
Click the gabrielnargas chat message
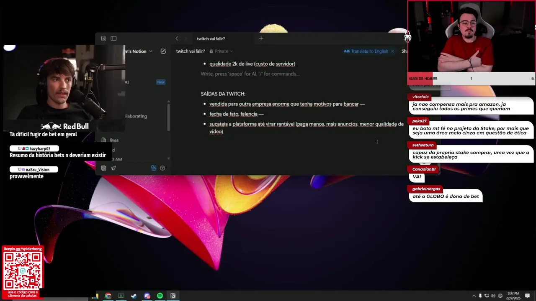446,196
